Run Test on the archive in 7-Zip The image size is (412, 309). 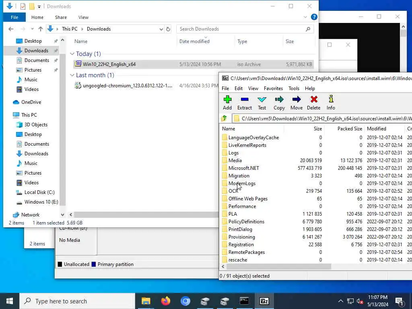[262, 103]
